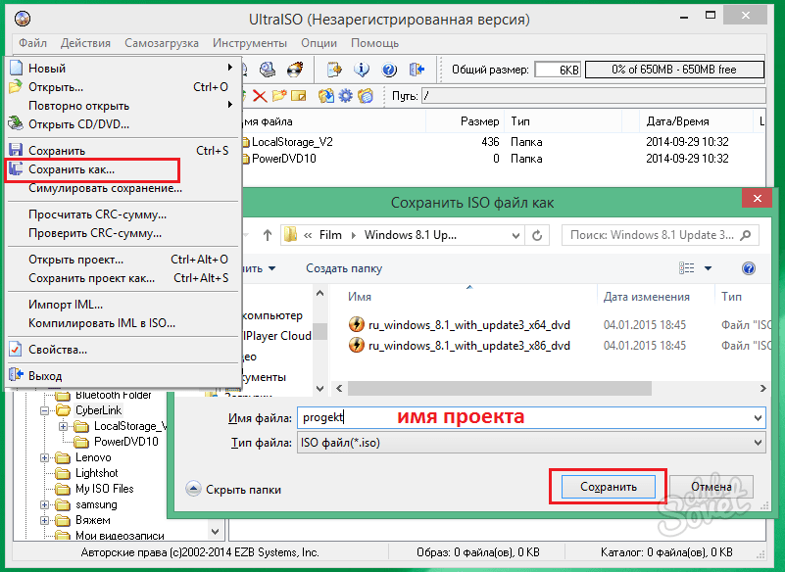Click the up-arrow parent folder button in dialog
This screenshot has width=785, height=572.
coord(268,235)
